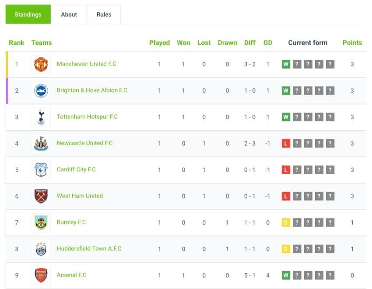Open Huddersfield Town A.F.C team link
This screenshot has width=372, height=289.
tap(89, 249)
